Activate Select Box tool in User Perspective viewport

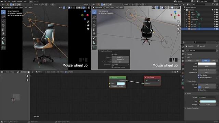(x=94, y=12)
